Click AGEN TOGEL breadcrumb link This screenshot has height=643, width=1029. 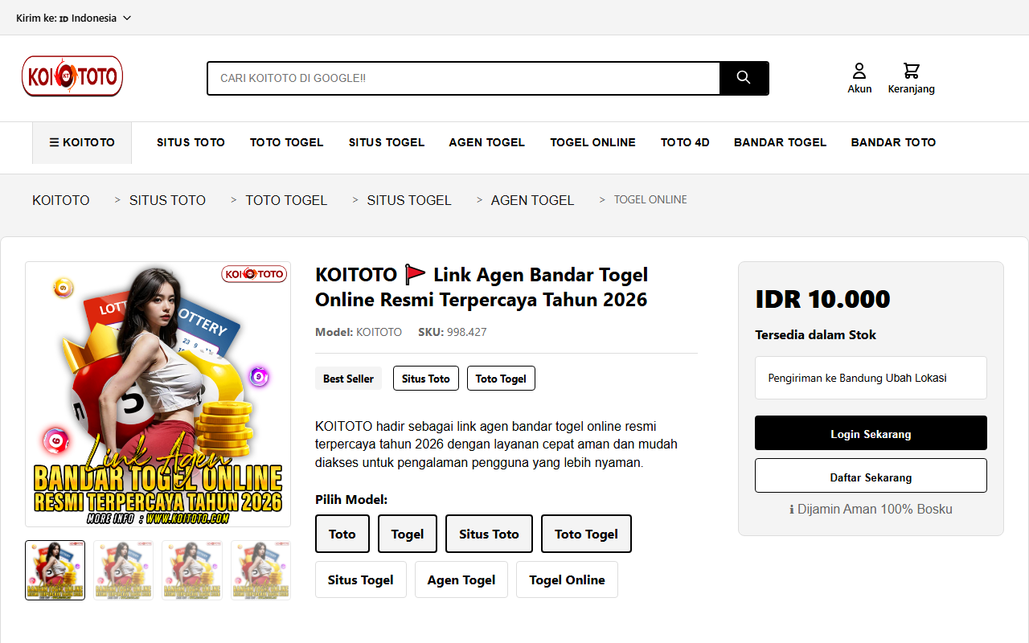tap(532, 200)
